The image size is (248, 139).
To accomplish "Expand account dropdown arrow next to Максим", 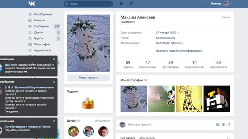I will tap(232, 4).
